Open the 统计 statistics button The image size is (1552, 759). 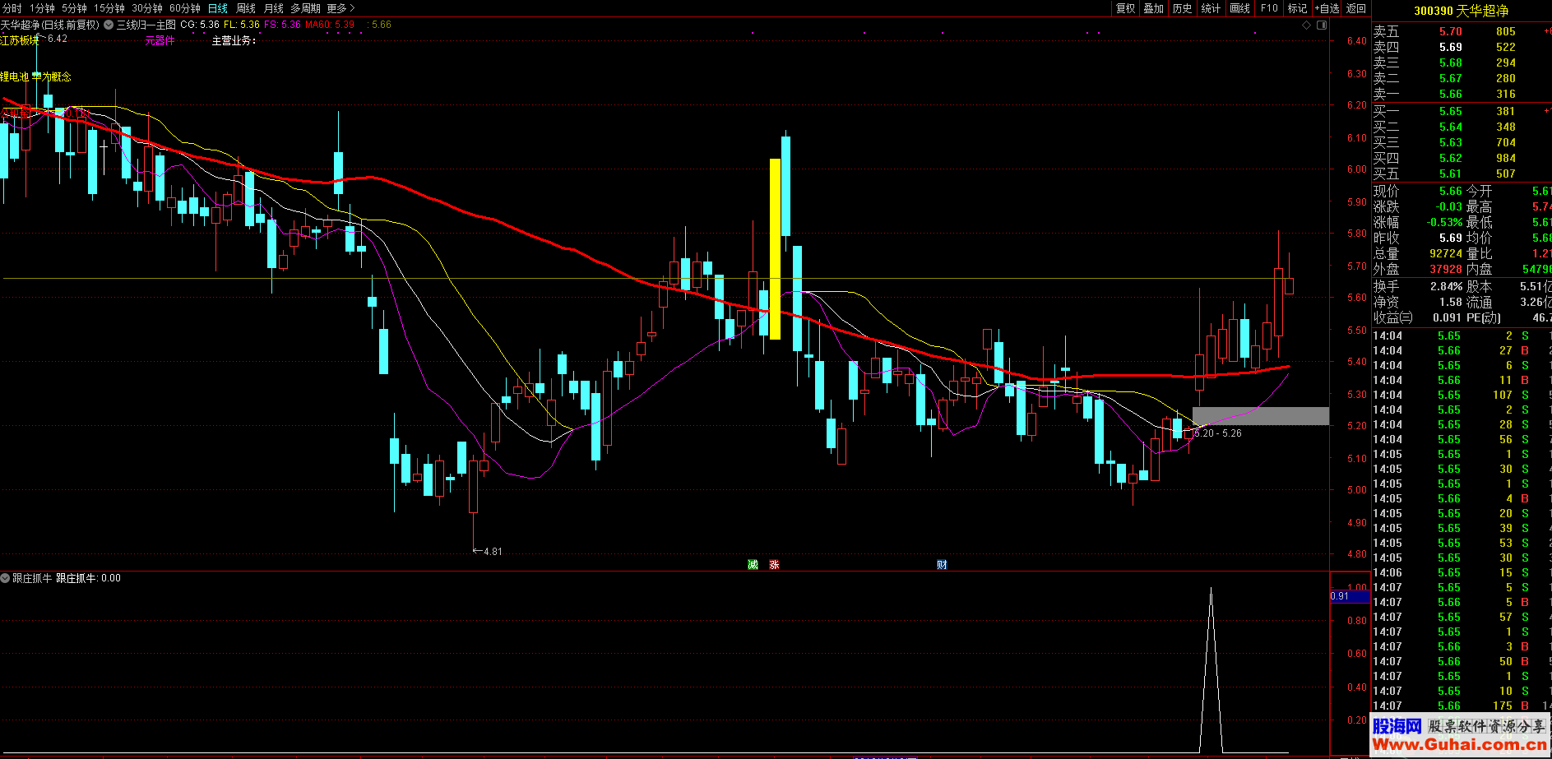pyautogui.click(x=1211, y=8)
